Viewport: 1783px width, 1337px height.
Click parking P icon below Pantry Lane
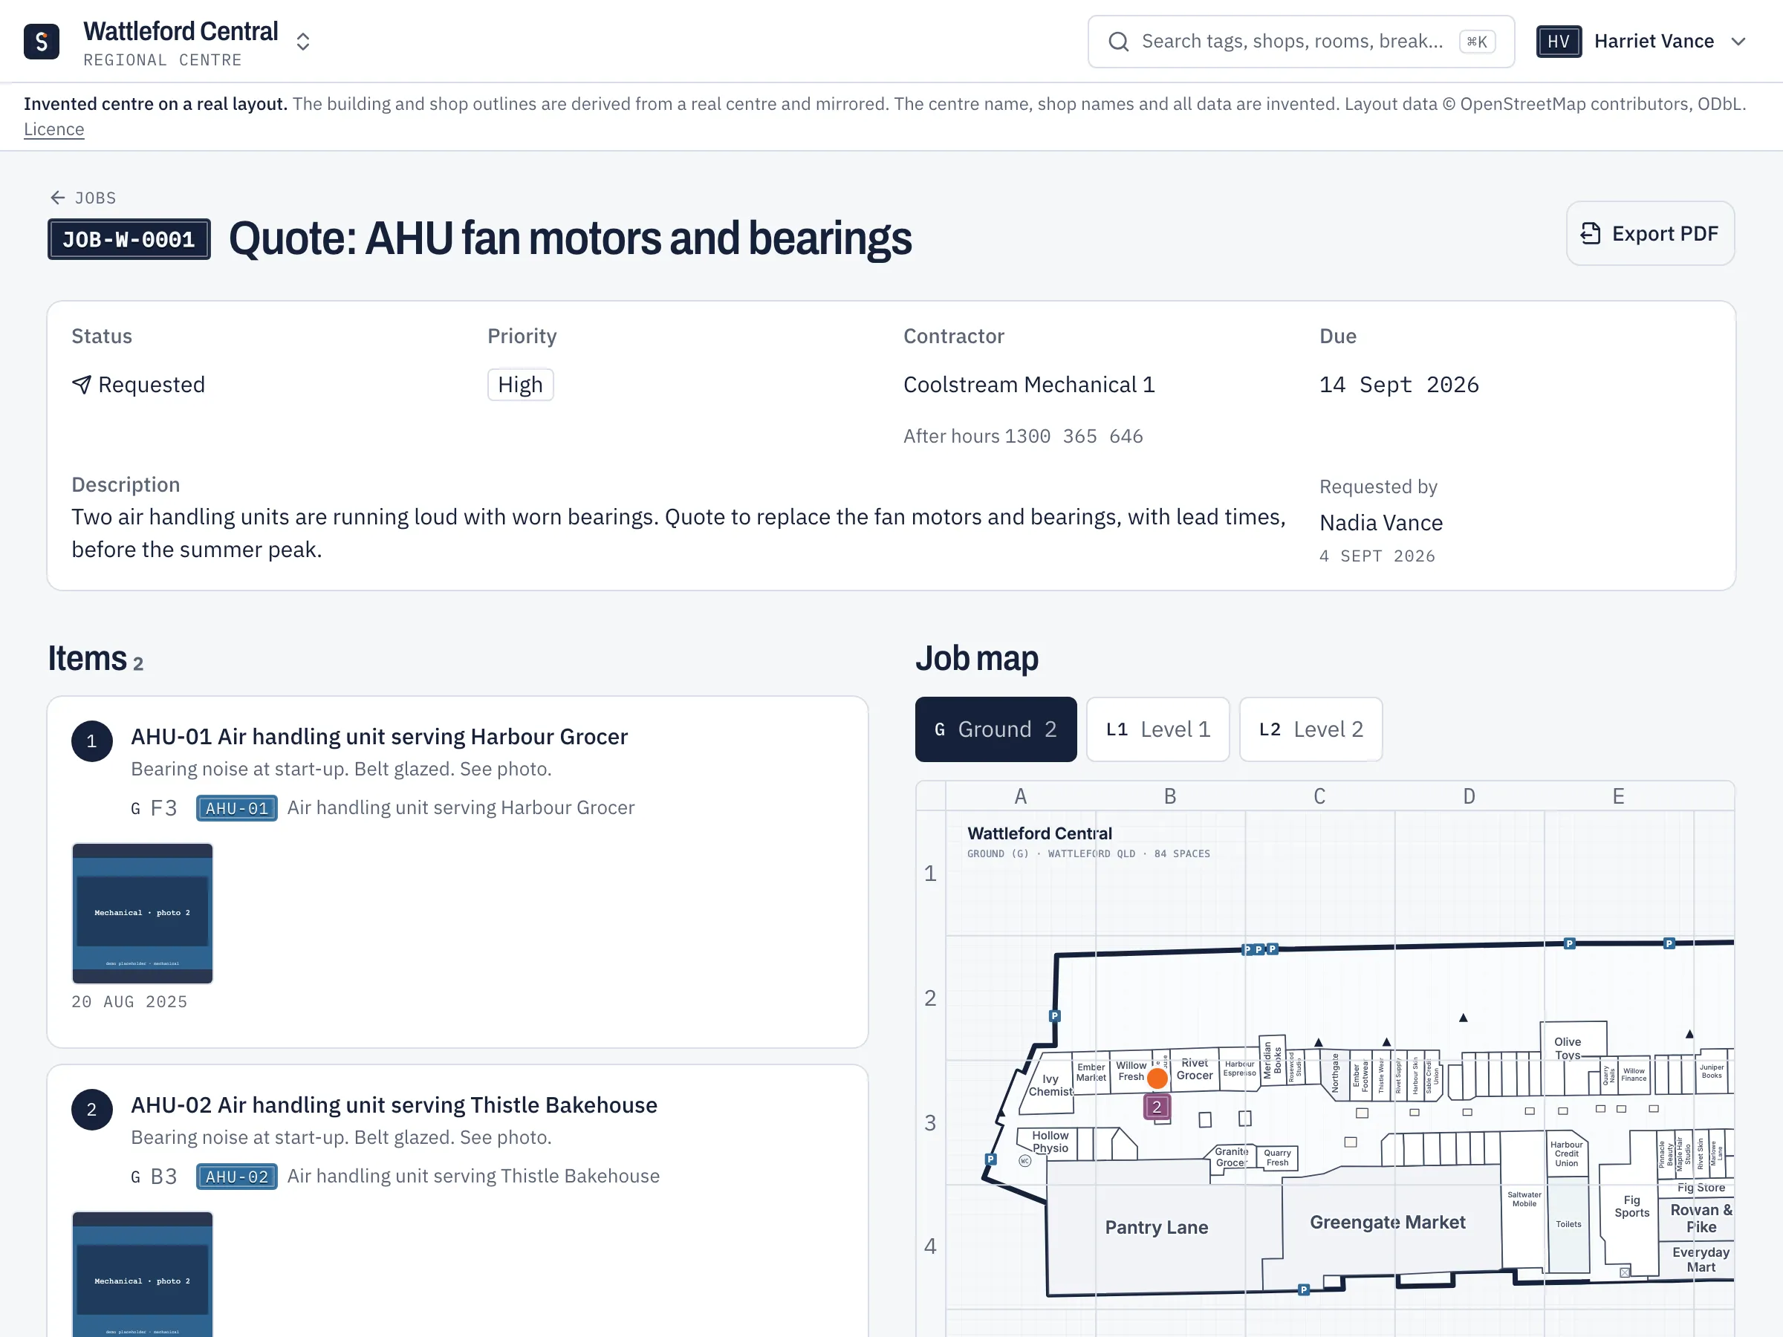coord(1303,1290)
